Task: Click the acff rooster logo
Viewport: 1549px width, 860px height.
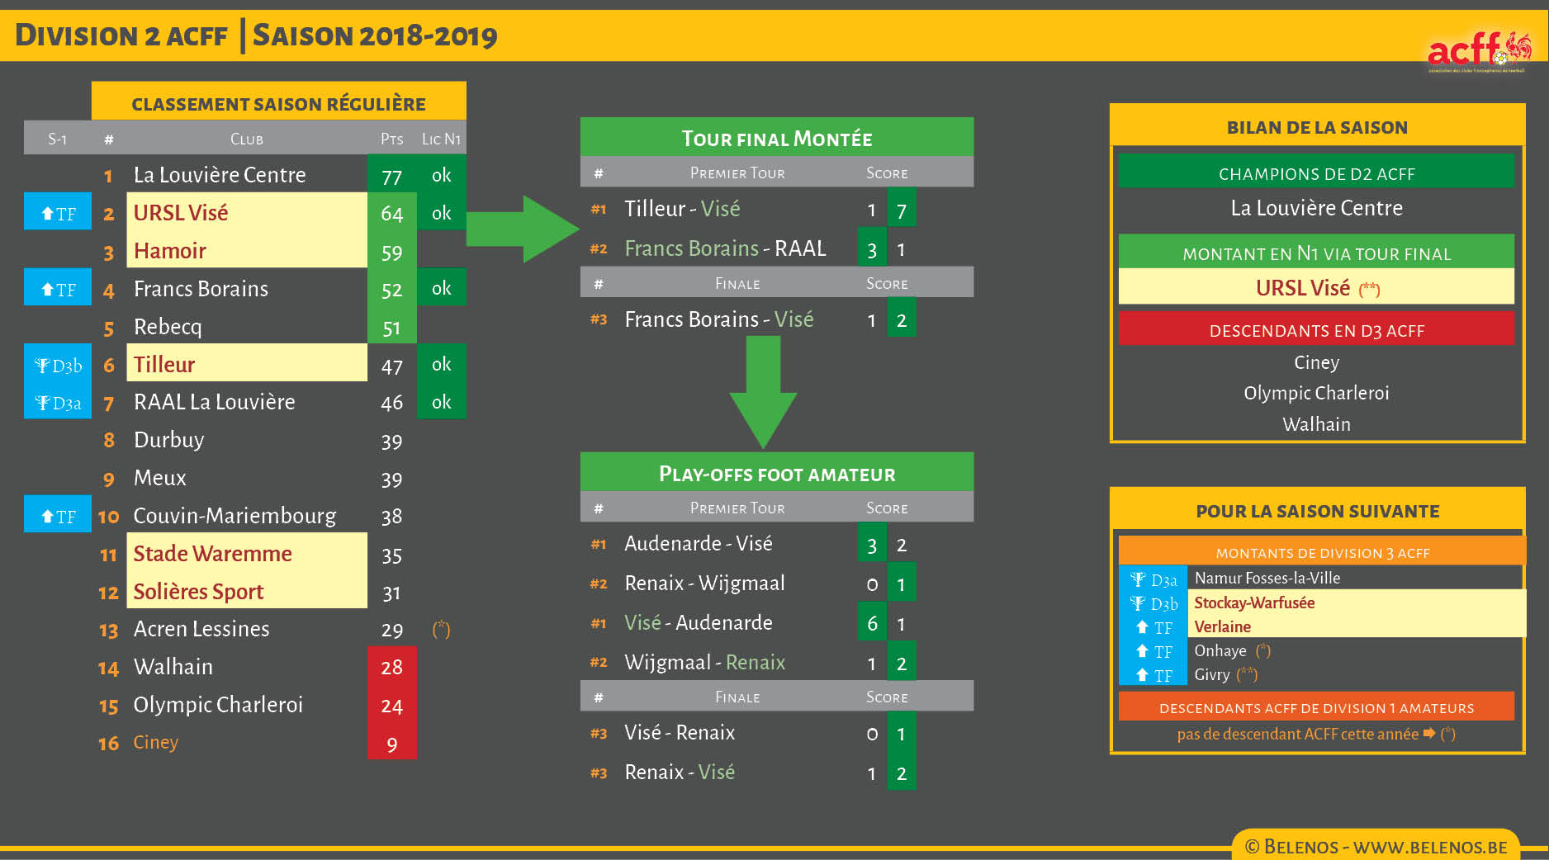Action: pyautogui.click(x=1478, y=51)
